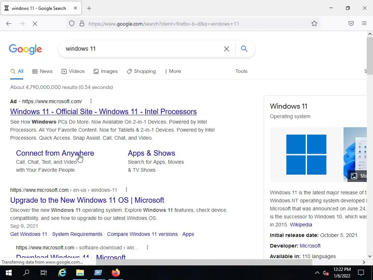Open Windows 11 Official Site ad link
Image resolution: width=373 pixels, height=280 pixels.
103,112
